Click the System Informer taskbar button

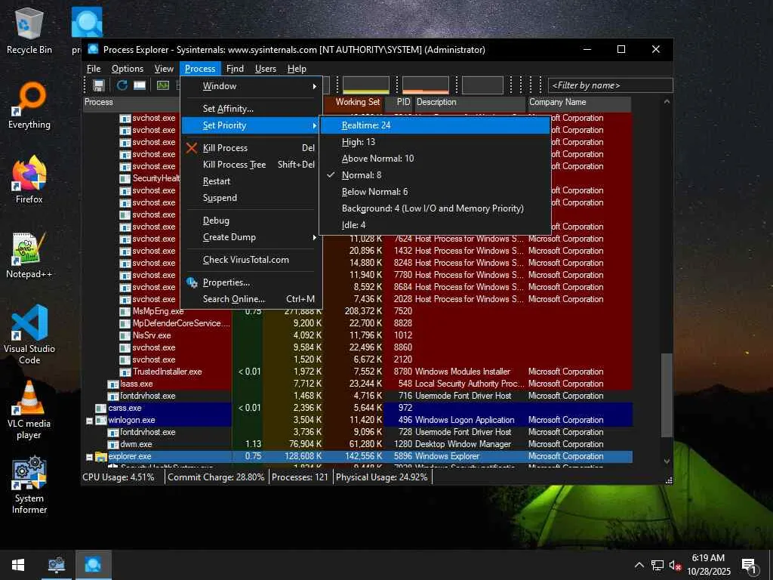point(56,565)
